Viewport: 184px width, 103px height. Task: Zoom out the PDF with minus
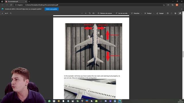tap(82, 13)
